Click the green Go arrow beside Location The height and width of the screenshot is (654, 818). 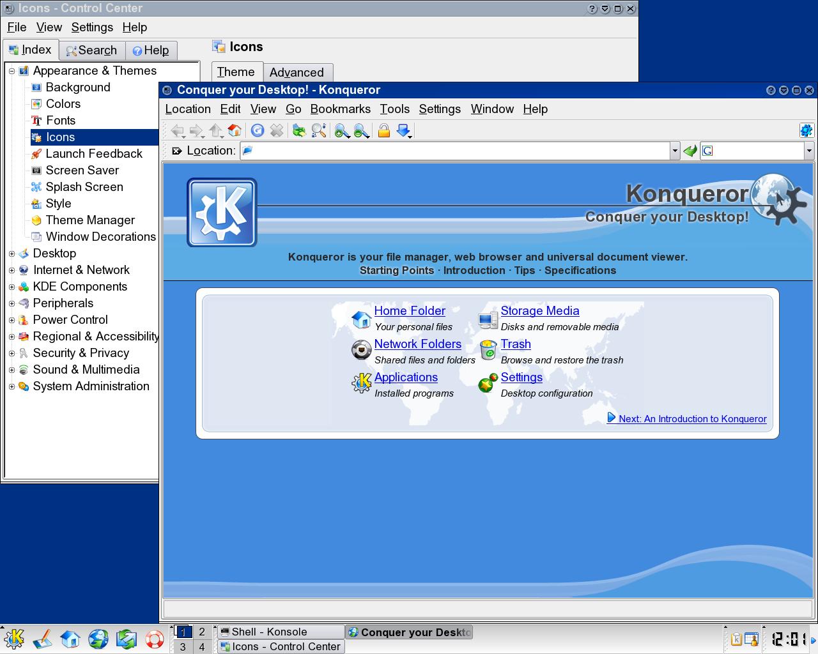(x=690, y=151)
